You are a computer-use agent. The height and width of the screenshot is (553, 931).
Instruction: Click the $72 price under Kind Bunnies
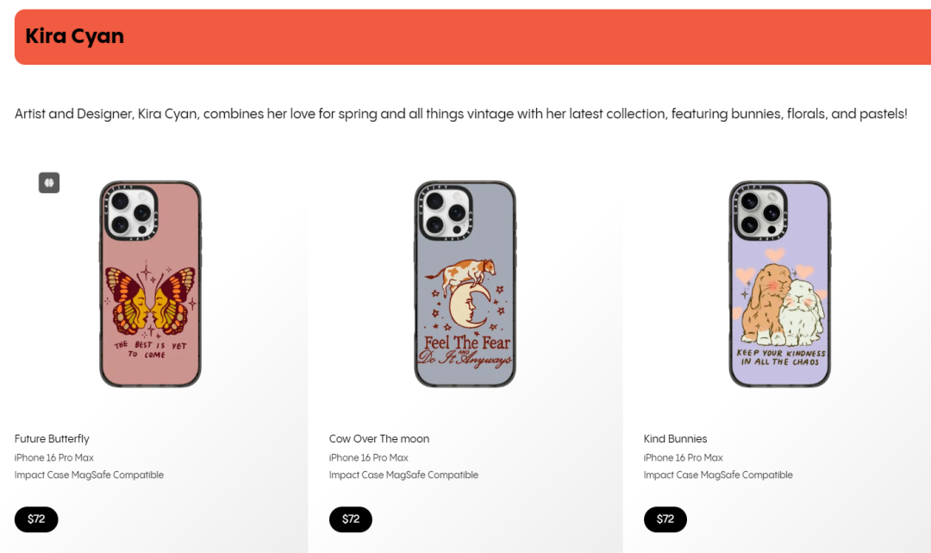point(665,519)
